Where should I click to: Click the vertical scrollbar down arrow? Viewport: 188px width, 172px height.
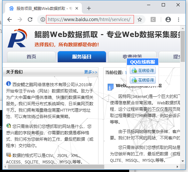(183, 161)
